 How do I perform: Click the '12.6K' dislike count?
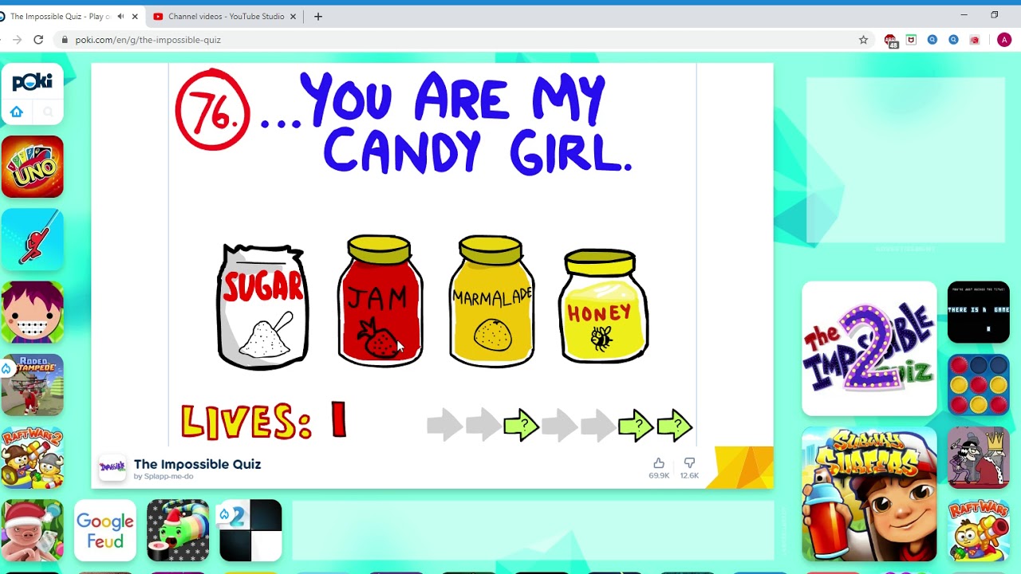tap(689, 476)
